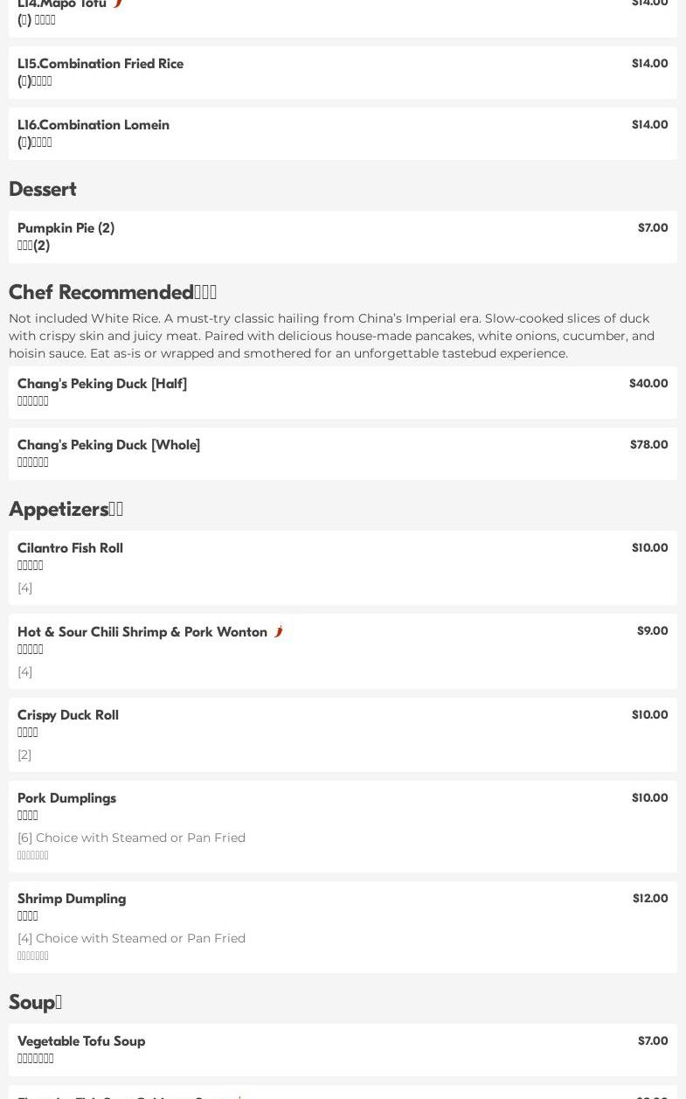Click the chili pepper icon beside Pork Wonton
Screen dimensions: 686x1099
pyautogui.click(x=278, y=631)
